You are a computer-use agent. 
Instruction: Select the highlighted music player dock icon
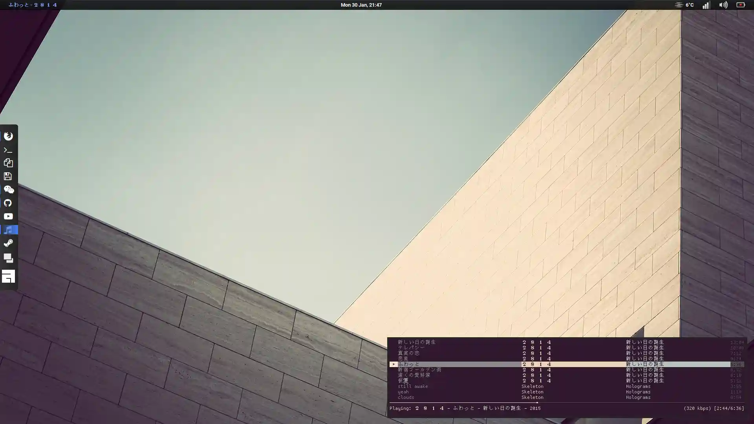coord(8,230)
